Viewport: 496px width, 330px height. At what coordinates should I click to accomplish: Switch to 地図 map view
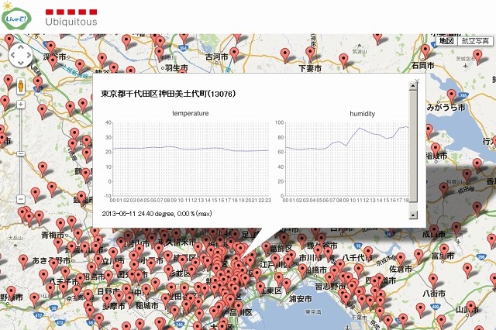446,40
